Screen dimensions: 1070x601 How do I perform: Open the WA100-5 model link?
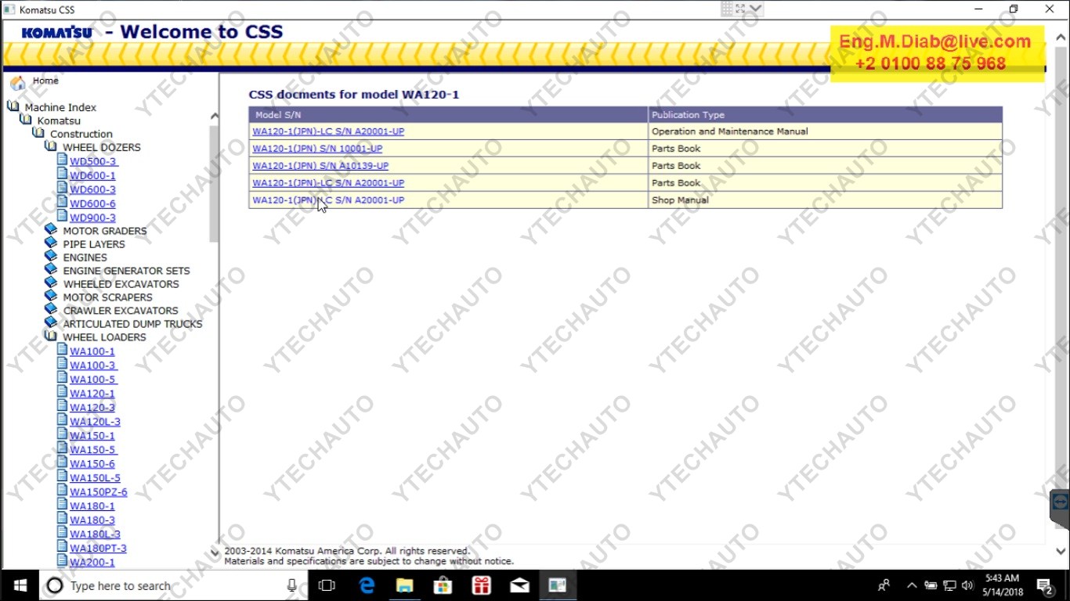[92, 380]
